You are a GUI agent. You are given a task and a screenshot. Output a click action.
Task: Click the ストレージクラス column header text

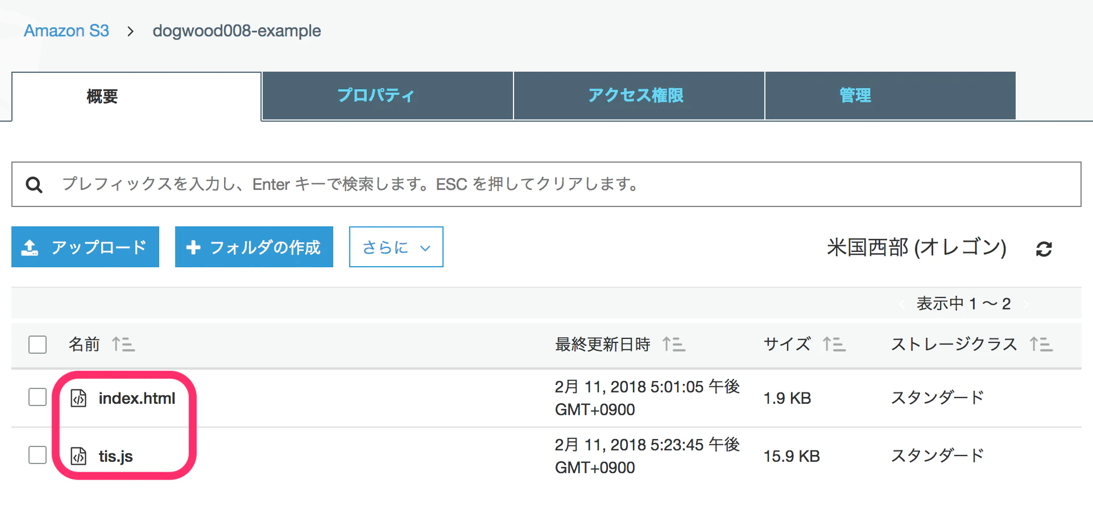(954, 344)
